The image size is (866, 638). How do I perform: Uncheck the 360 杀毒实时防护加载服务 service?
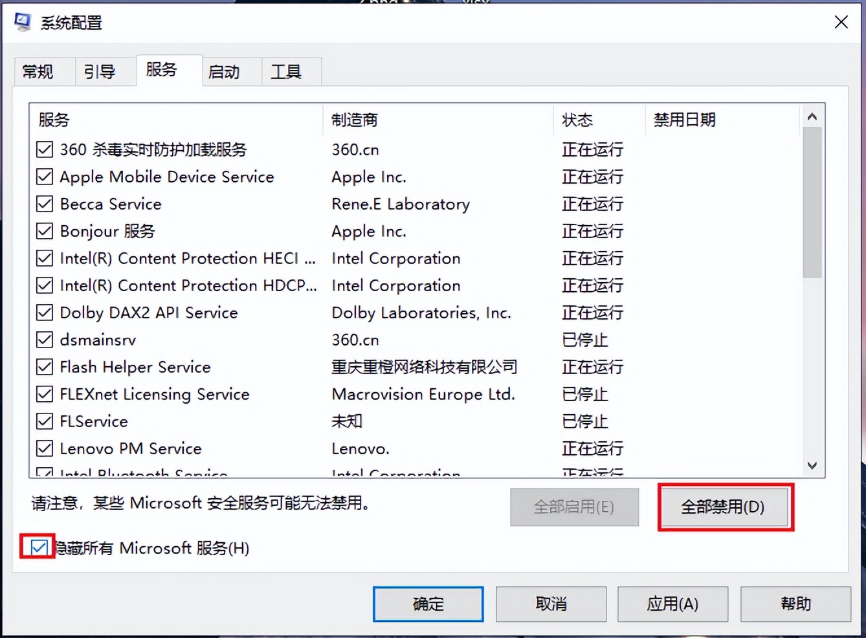[x=44, y=149]
